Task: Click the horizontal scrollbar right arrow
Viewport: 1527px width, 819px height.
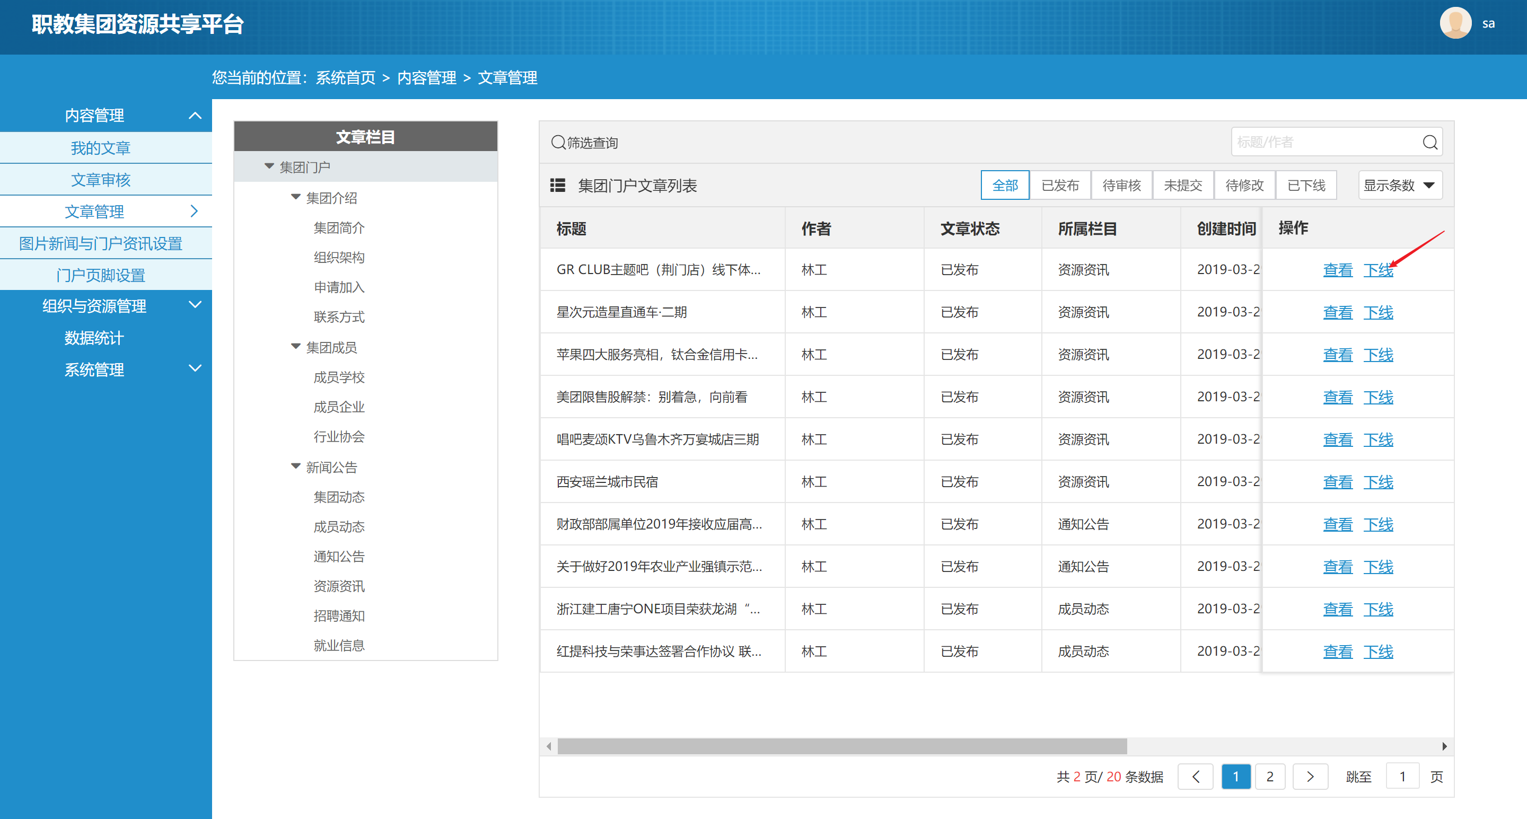Action: 1444,746
